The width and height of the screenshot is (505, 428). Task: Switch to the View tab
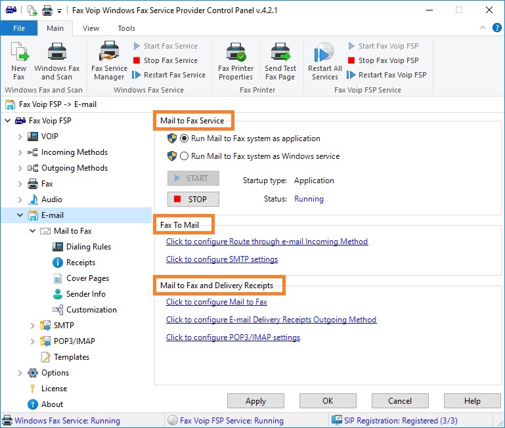(91, 28)
